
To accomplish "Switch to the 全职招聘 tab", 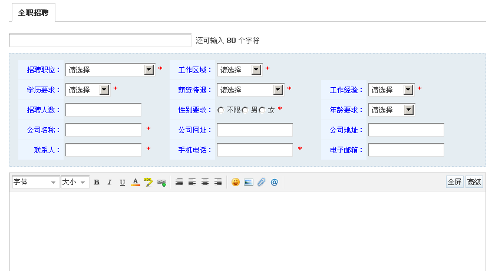I will (x=33, y=13).
